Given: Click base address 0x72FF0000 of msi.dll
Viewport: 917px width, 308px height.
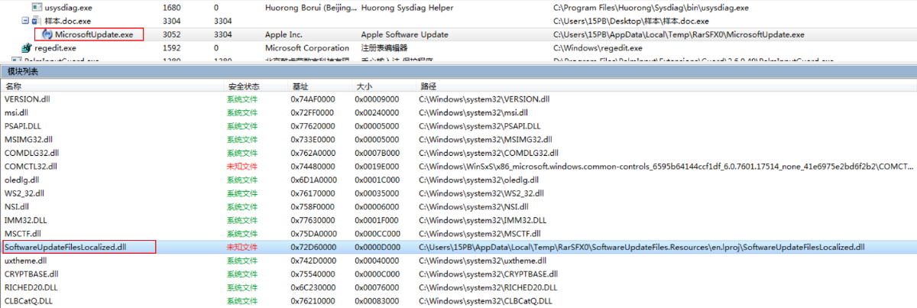Looking at the screenshot, I should [x=313, y=112].
